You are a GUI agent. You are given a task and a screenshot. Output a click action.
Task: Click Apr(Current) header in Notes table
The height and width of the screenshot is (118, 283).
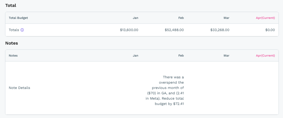265,55
